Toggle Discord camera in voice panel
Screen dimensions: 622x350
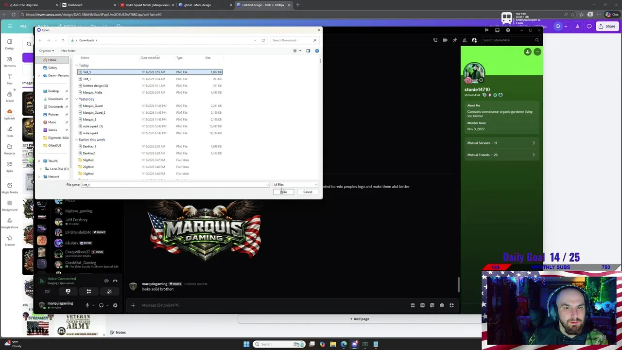pos(47,292)
